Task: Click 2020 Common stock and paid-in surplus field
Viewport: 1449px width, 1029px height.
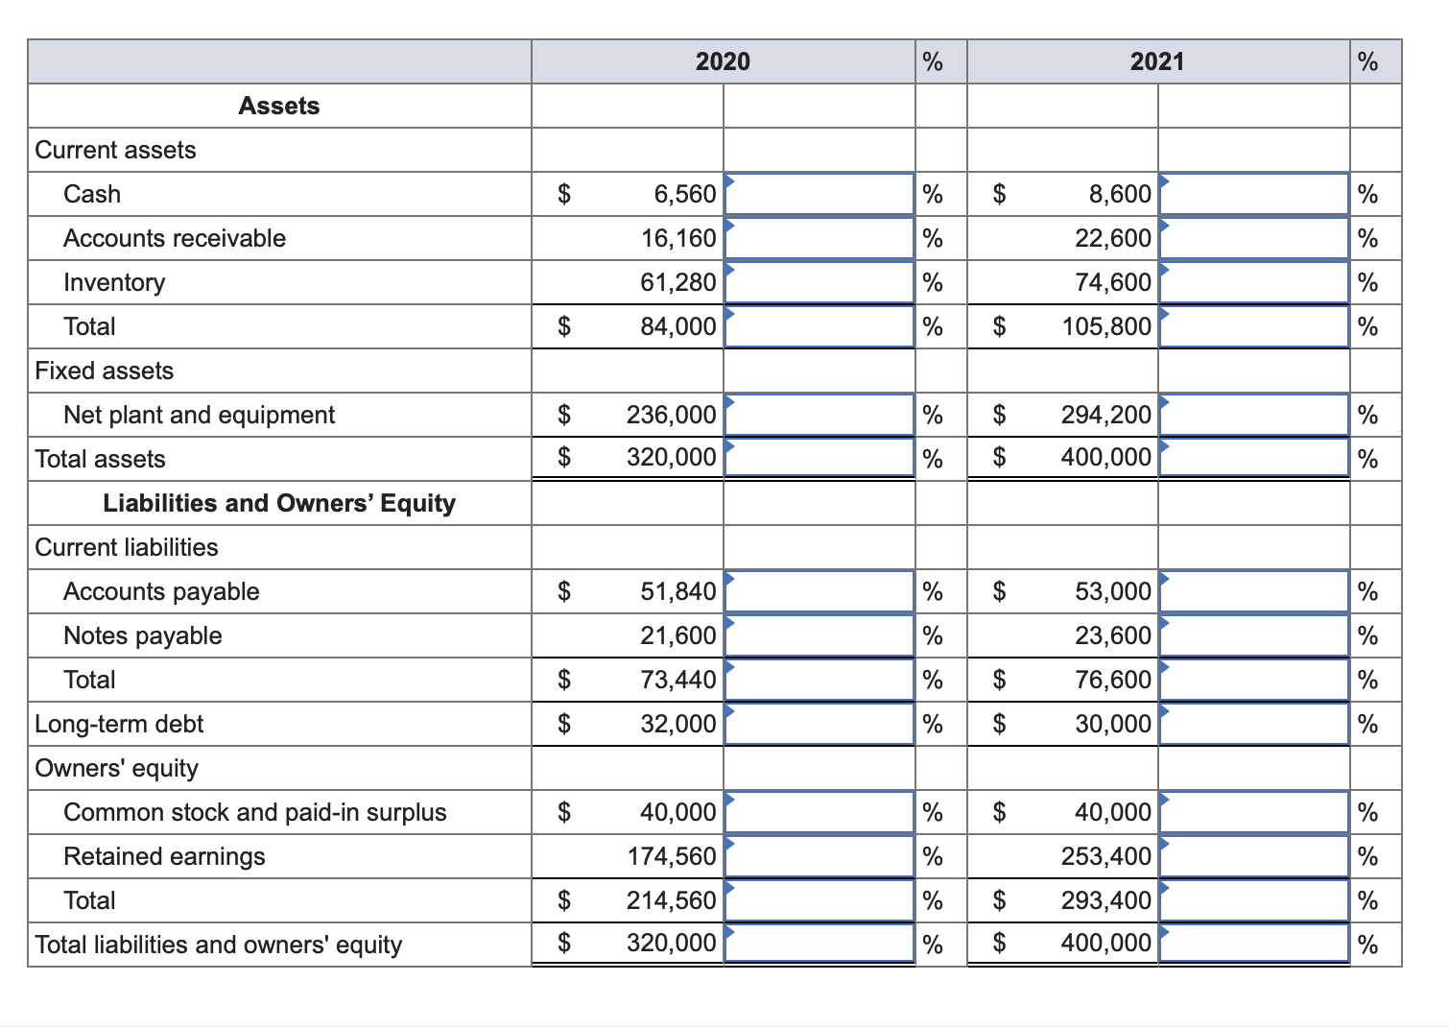Action: (x=820, y=812)
